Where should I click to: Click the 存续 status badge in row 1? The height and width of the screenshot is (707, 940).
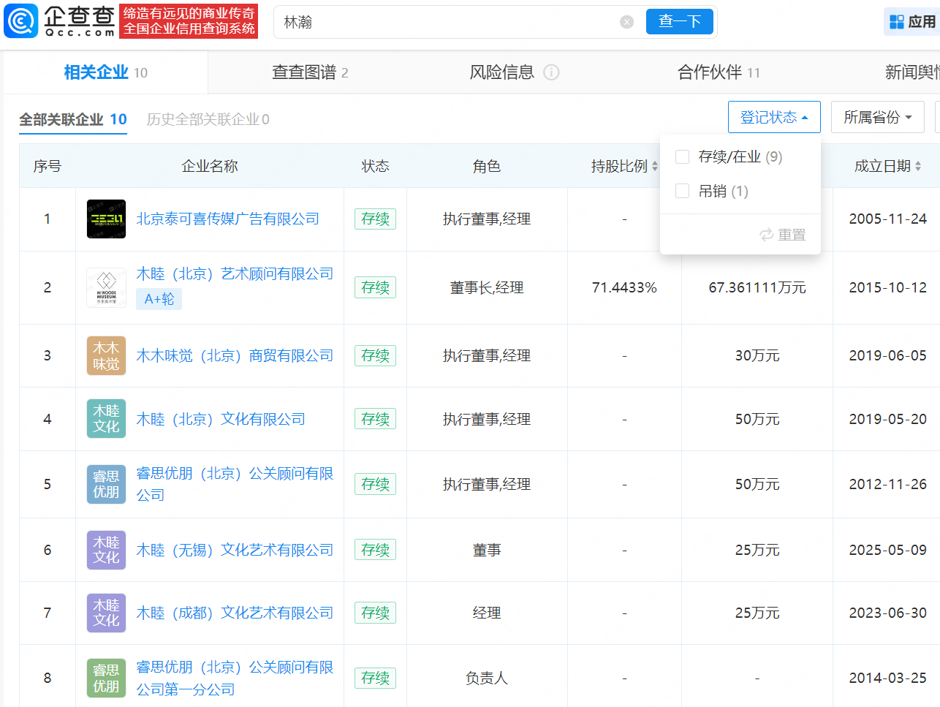pos(375,219)
